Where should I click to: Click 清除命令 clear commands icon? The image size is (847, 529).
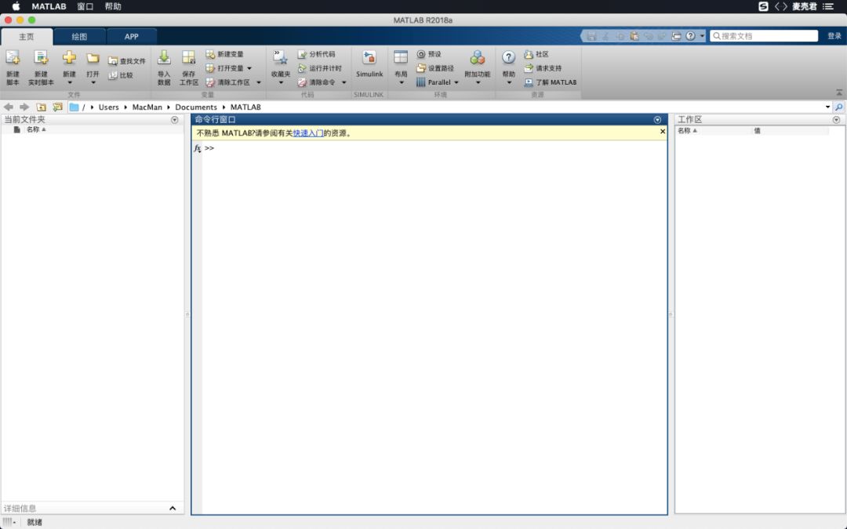point(303,82)
